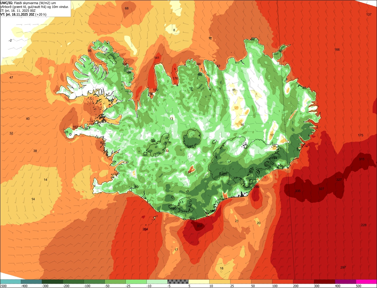Image resolution: width=377 pixels, height=288 pixels.
Task: Click the 100 to 200 red-orange legend swatch
Action: point(283,282)
